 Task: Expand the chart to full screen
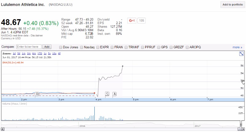pyautogui.click(x=241, y=54)
